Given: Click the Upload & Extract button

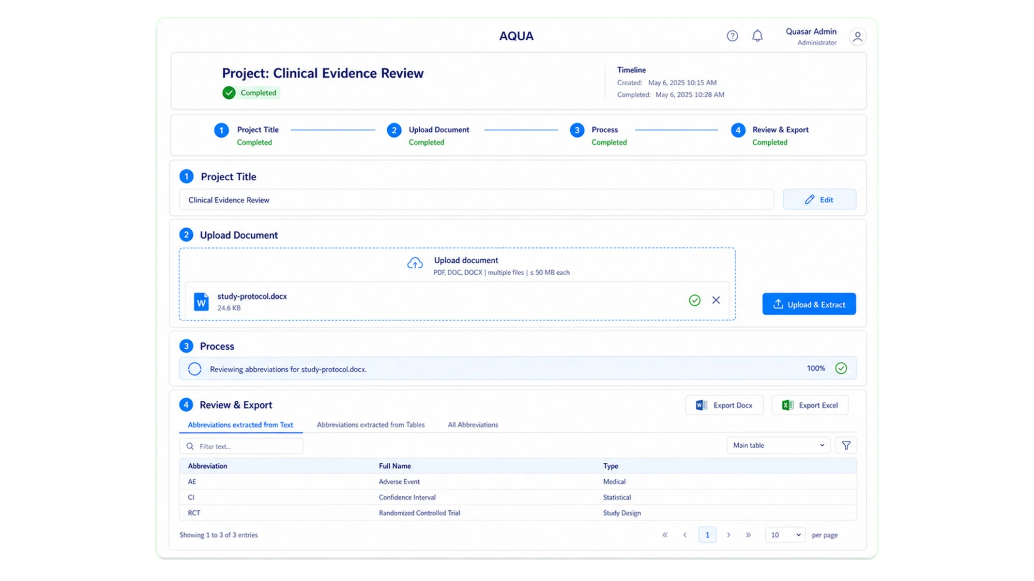Looking at the screenshot, I should pos(809,304).
